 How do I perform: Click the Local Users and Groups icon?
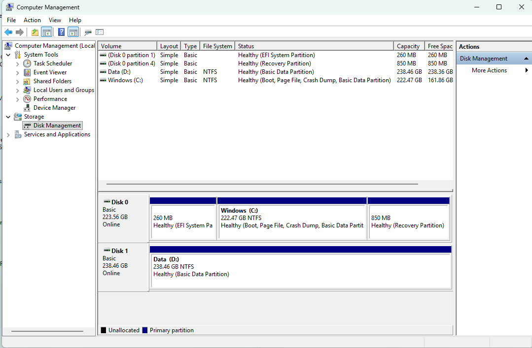(x=27, y=90)
